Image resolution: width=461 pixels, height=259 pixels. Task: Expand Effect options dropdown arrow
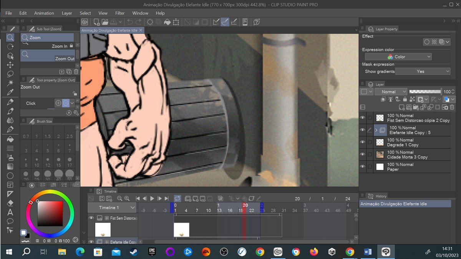click(x=447, y=42)
